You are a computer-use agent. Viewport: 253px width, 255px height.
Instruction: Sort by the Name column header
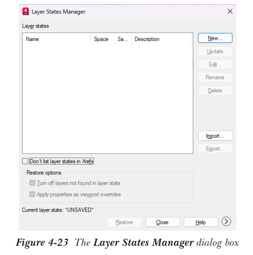point(57,39)
